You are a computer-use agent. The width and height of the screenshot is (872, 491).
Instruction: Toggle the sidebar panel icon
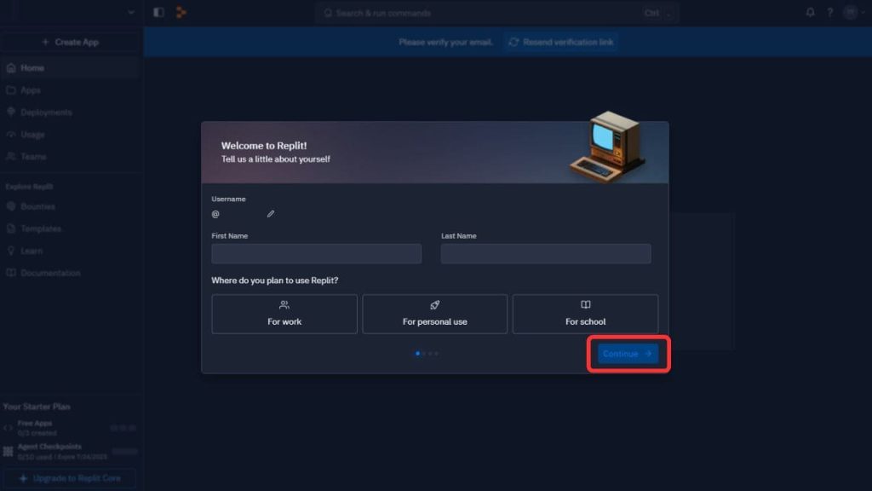coord(158,12)
